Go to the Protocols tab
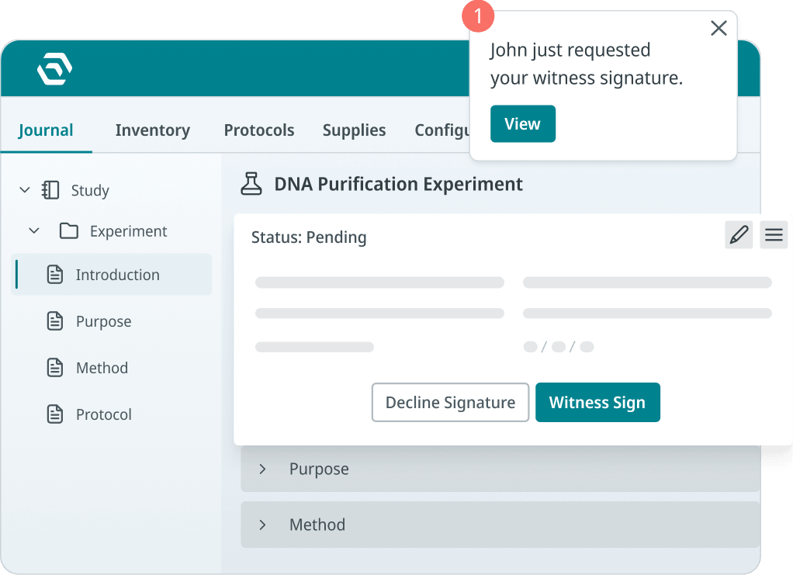This screenshot has height=575, width=793. (x=259, y=130)
